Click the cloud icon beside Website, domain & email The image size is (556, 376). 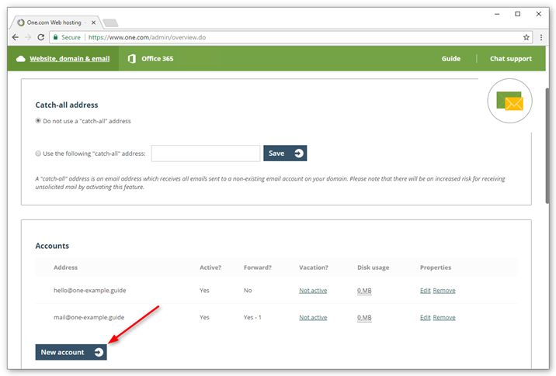(21, 59)
